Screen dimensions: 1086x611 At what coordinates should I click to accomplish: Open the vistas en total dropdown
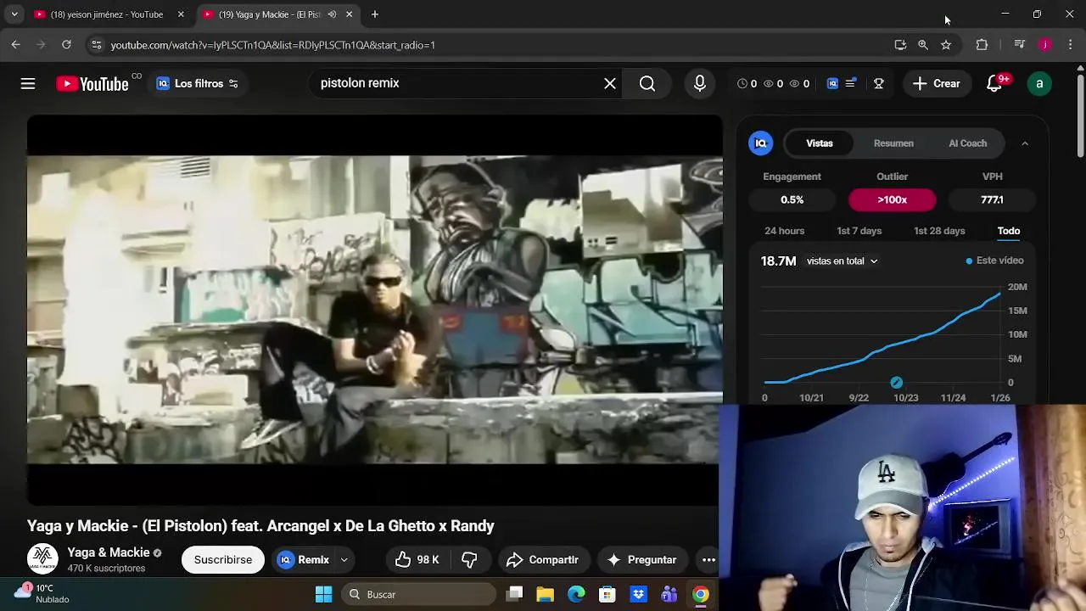[842, 261]
